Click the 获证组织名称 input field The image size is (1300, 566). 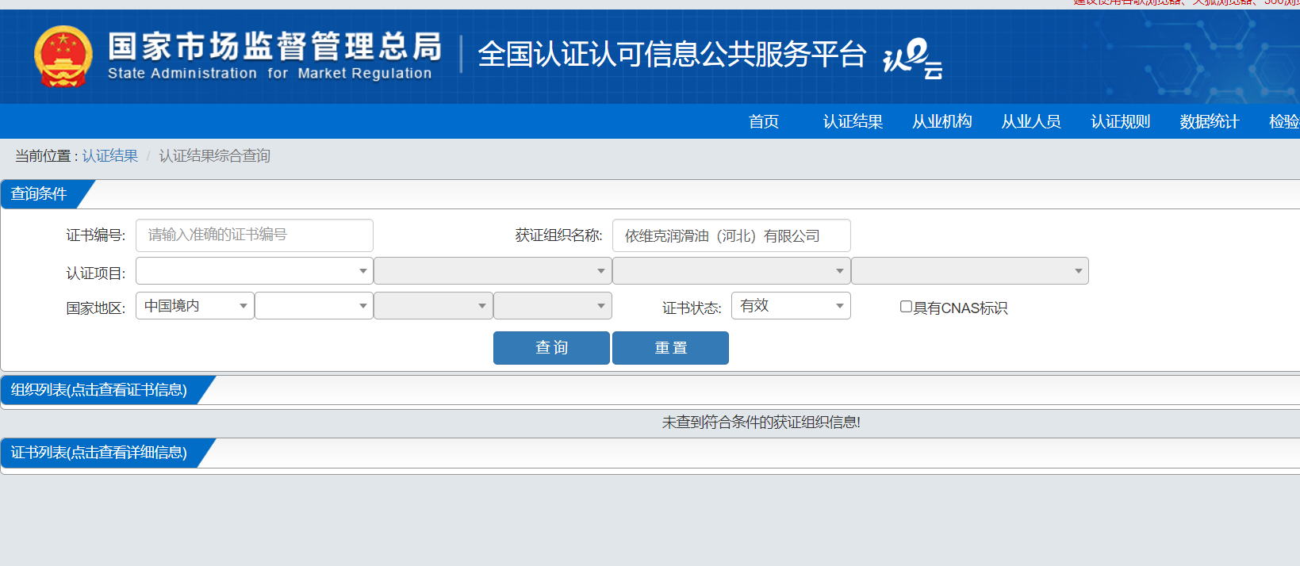pos(731,235)
